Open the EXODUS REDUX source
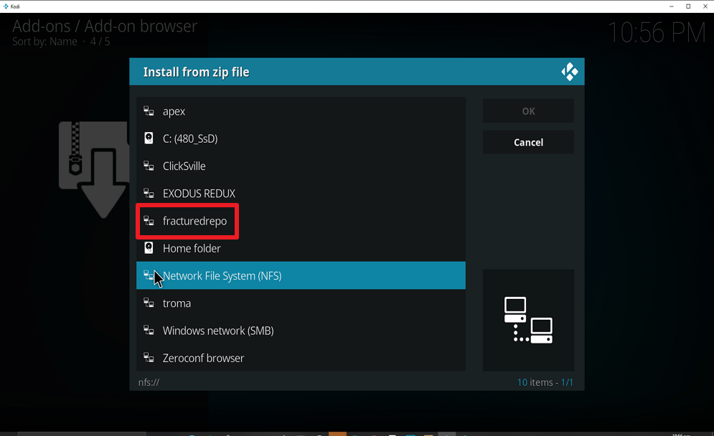This screenshot has width=714, height=436. pyautogui.click(x=301, y=194)
